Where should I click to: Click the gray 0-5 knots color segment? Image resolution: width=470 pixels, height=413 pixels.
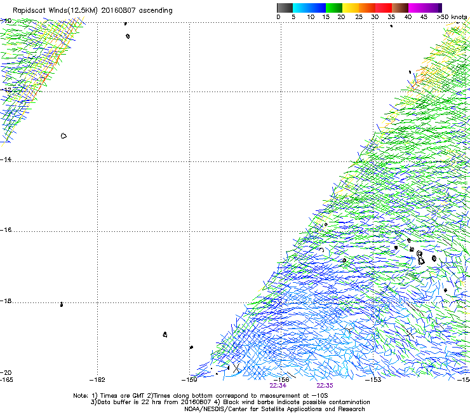click(x=285, y=8)
